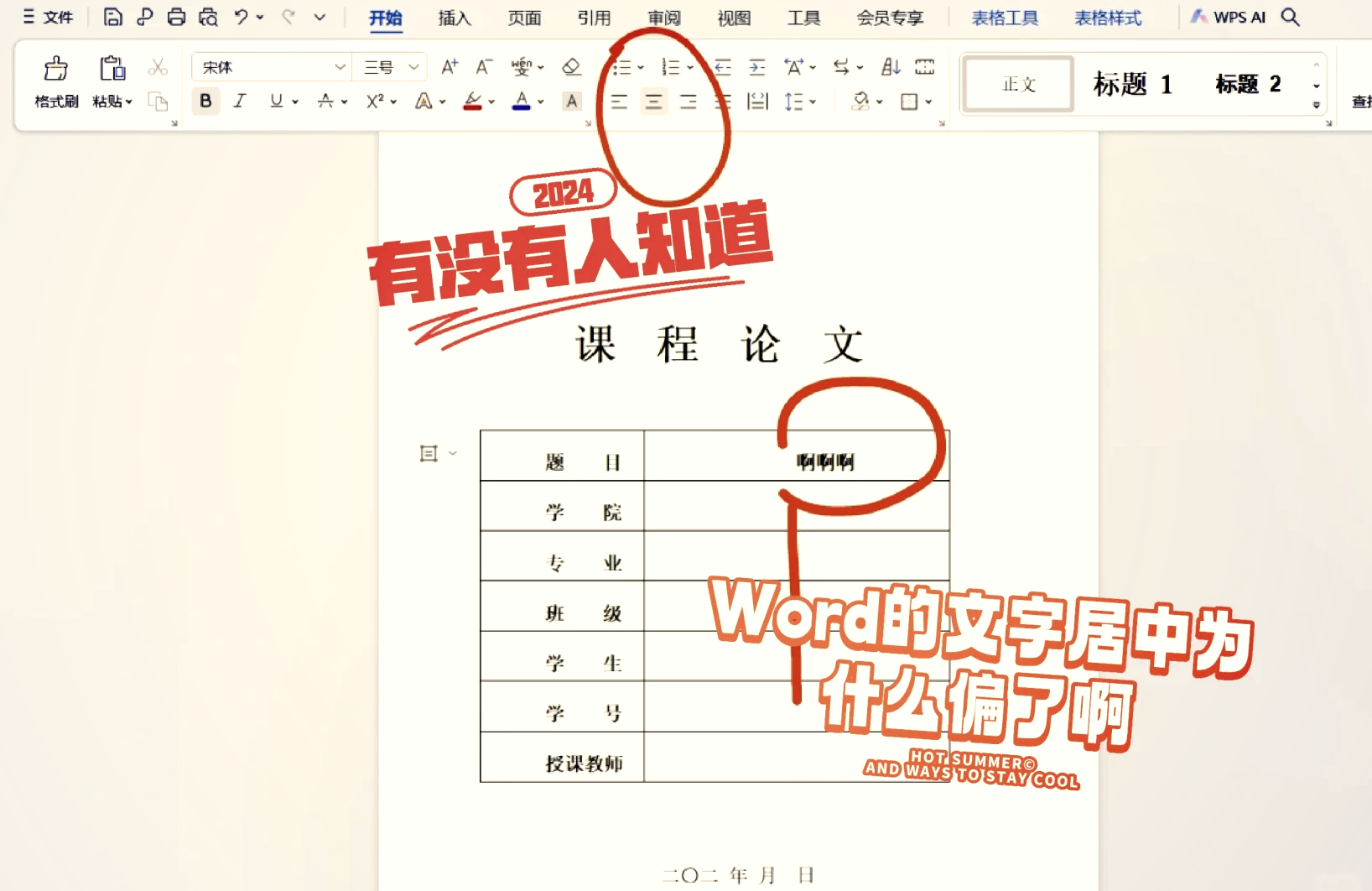Viewport: 1372px width, 891px height.
Task: Apply the blue font color A
Action: point(522,102)
